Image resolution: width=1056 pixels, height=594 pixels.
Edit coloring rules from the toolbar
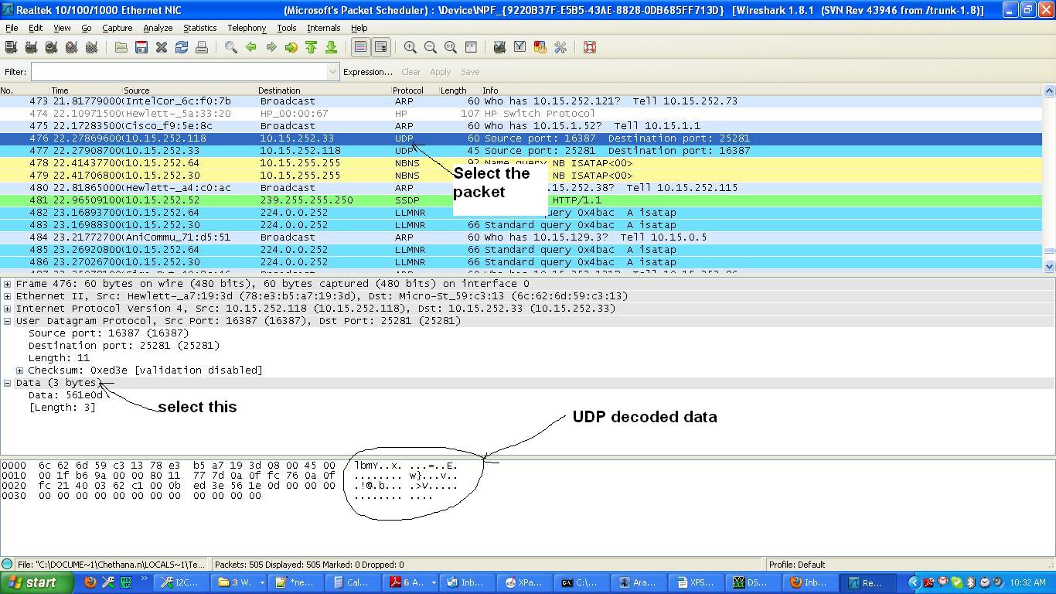pos(540,47)
